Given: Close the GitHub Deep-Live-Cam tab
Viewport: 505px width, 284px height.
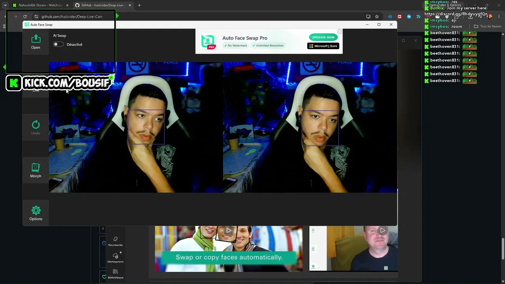Looking at the screenshot, I should click(129, 5).
